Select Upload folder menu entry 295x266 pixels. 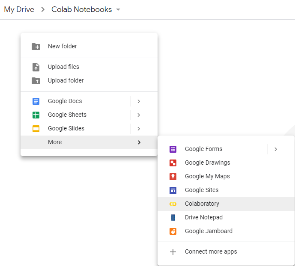[x=89, y=81]
